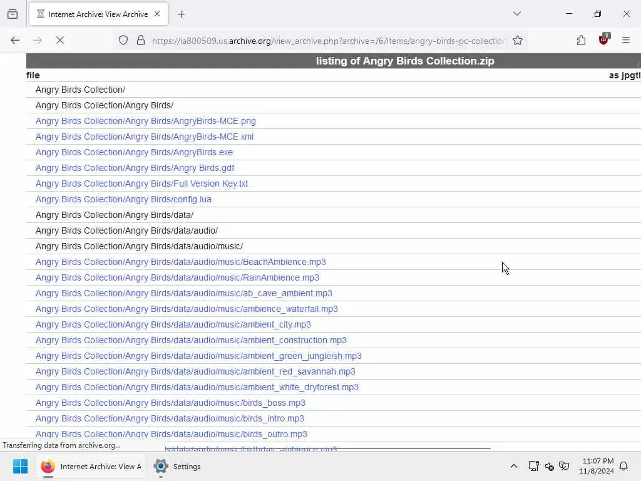Viewport: 641px width, 481px height.
Task: Open the AngryBirds-MCE.png file link
Action: click(145, 121)
